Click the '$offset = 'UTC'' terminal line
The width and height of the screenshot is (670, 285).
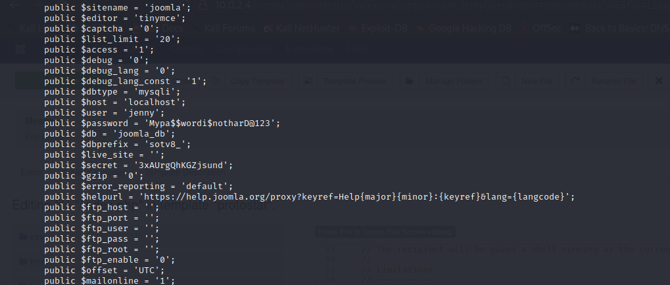[x=105, y=270]
